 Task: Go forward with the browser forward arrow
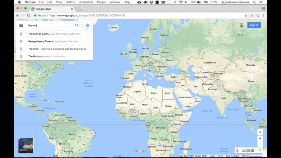point(23,15)
